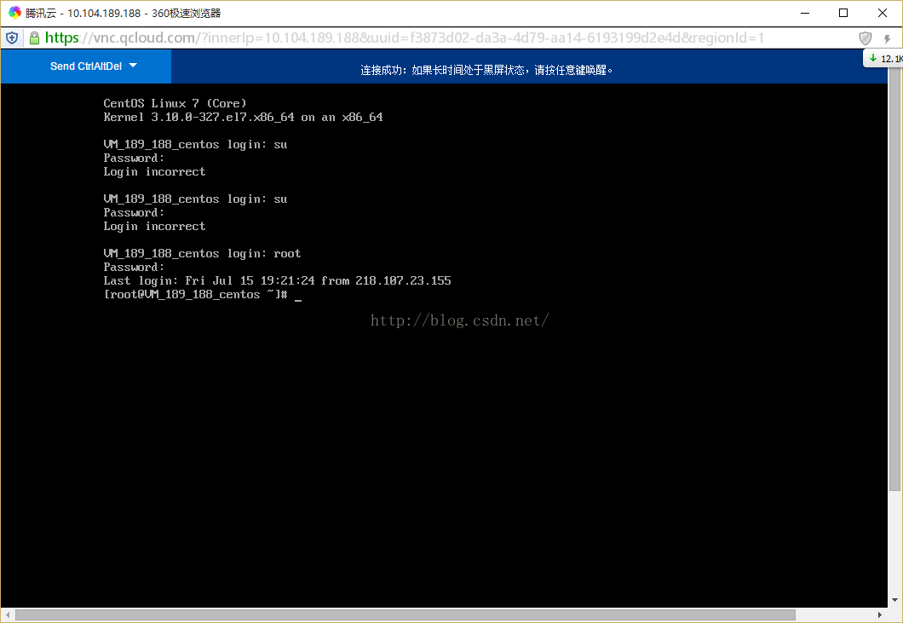Maximize the browser window
903x623 pixels.
click(843, 13)
